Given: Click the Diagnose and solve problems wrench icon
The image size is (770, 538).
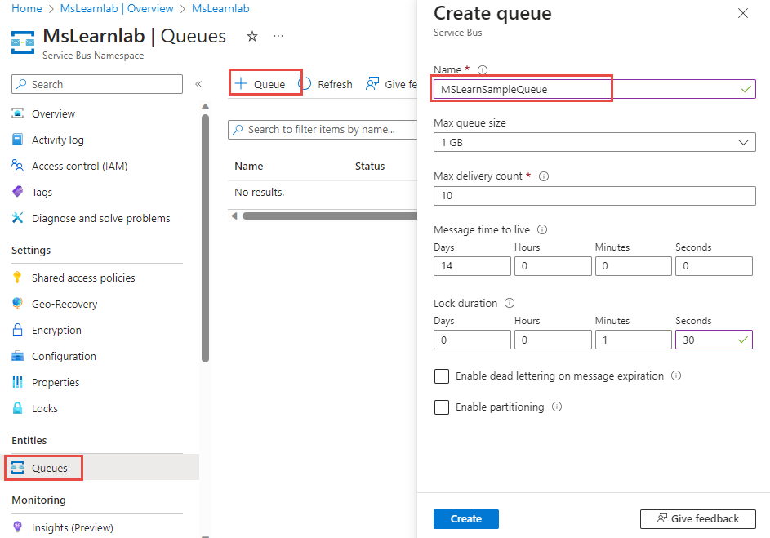Looking at the screenshot, I should [18, 217].
